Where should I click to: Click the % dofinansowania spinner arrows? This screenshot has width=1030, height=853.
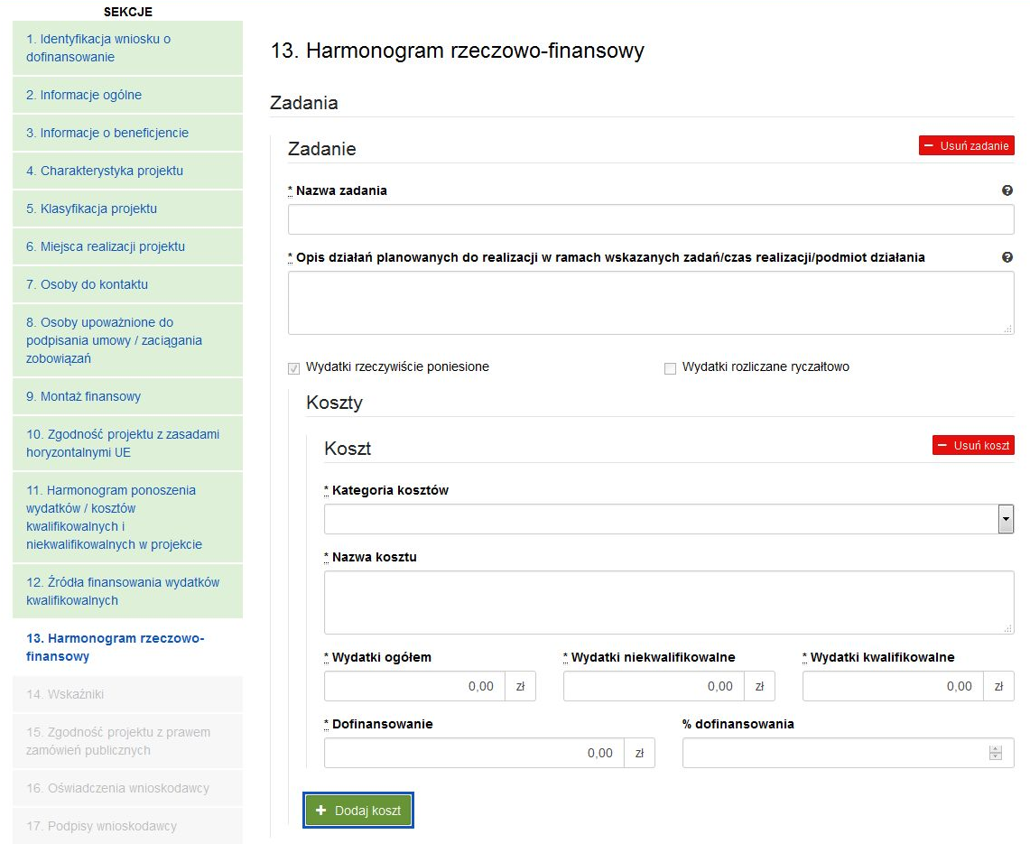[x=995, y=753]
